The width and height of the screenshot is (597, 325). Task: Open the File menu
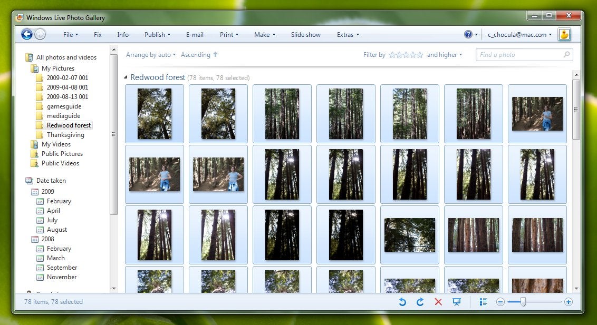[x=71, y=35]
